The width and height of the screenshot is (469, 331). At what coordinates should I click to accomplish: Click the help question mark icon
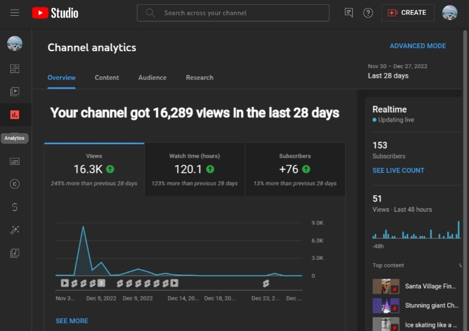click(x=368, y=13)
